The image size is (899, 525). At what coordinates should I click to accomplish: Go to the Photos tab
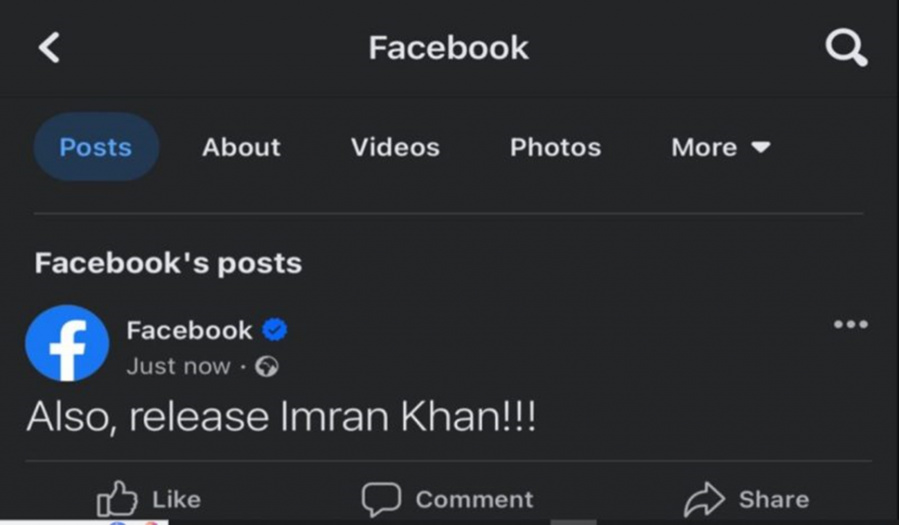556,147
